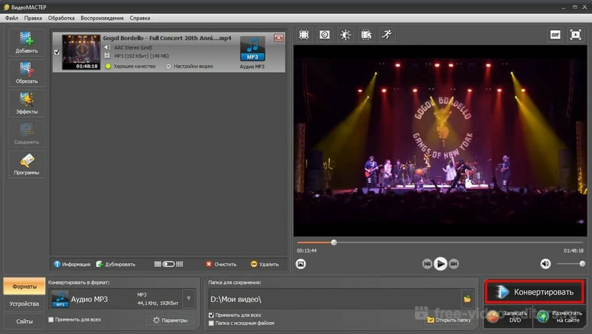Click the 00:13:44 current time label
Screen dimensions: 592x334
pos(307,251)
